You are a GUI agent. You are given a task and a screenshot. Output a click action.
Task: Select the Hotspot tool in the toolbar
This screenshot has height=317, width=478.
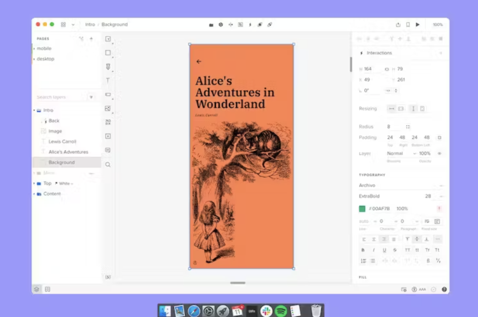pos(108,136)
